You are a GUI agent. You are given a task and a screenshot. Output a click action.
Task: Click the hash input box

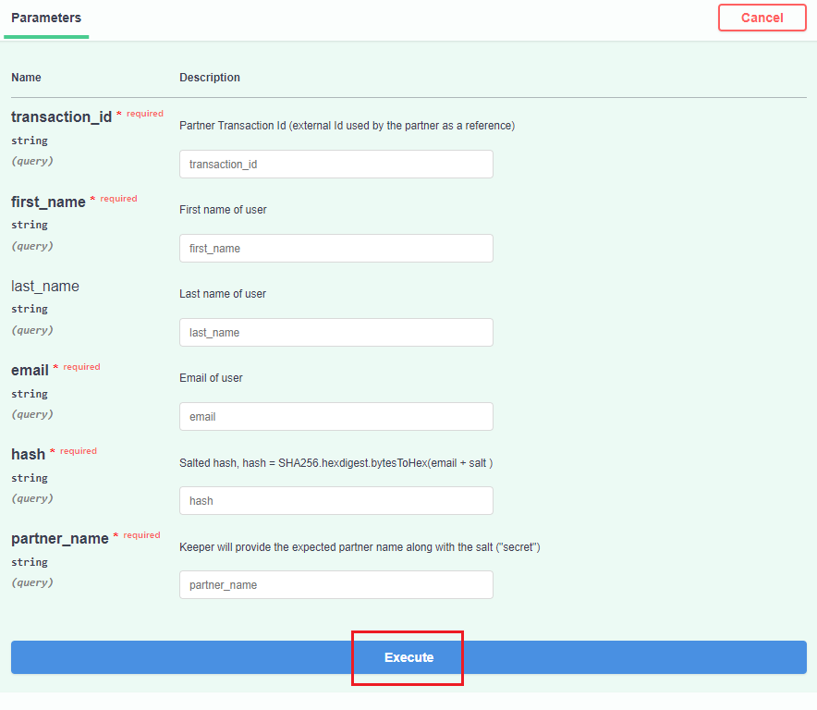point(335,501)
